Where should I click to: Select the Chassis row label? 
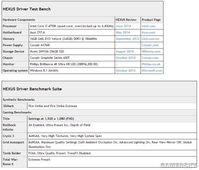[15, 58]
